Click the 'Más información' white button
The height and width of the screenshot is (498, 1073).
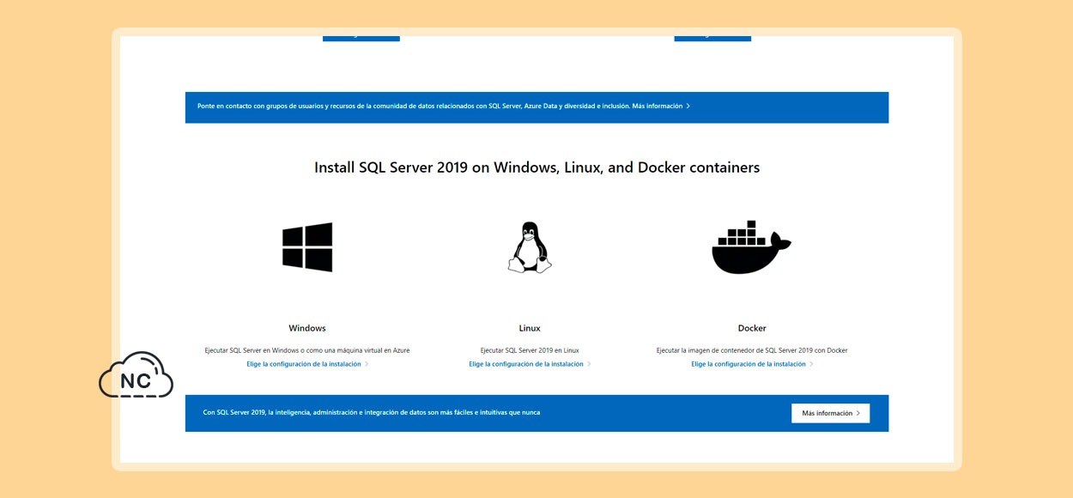(830, 413)
